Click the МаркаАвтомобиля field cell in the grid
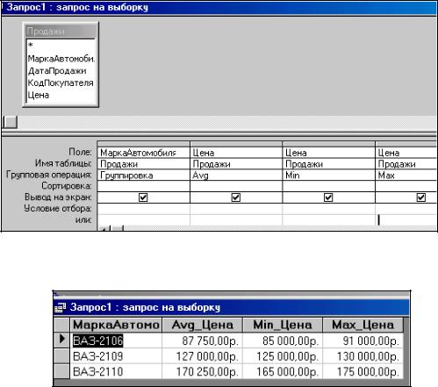438x387 pixels. pyautogui.click(x=143, y=153)
